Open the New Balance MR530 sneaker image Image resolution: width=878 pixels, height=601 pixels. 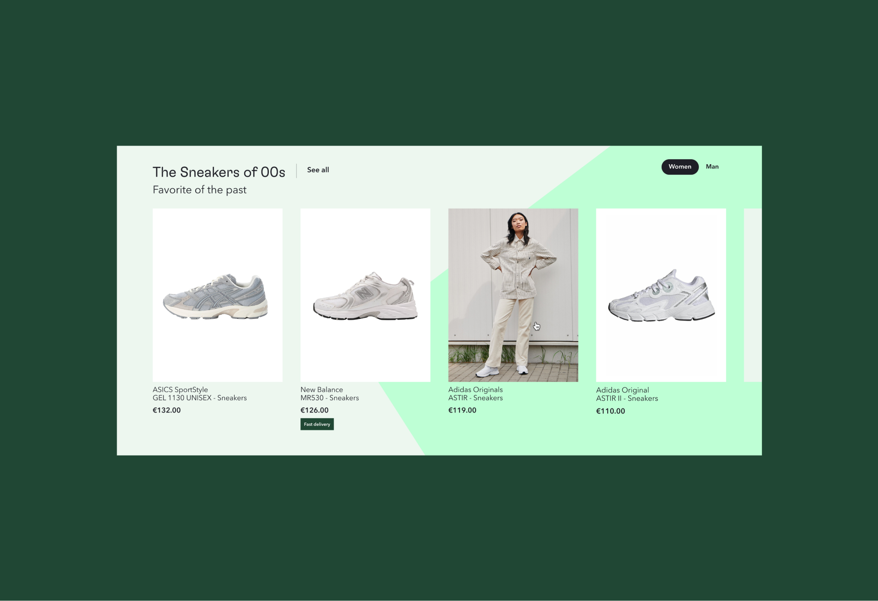click(365, 295)
